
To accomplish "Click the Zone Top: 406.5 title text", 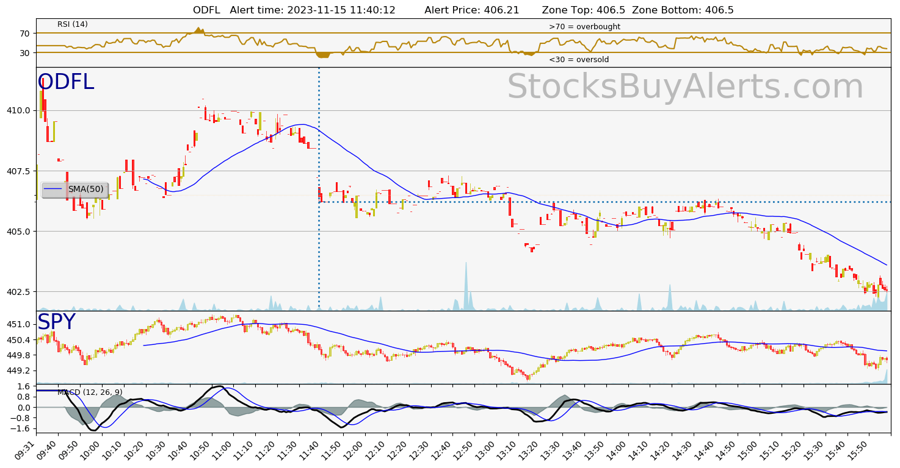I will (583, 10).
